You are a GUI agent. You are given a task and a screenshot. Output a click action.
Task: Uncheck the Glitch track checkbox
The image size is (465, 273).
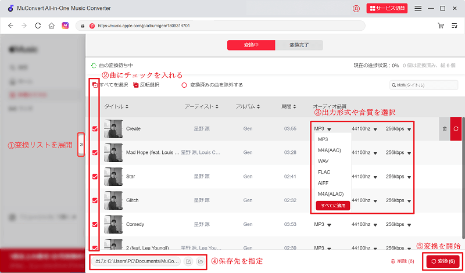(95, 200)
